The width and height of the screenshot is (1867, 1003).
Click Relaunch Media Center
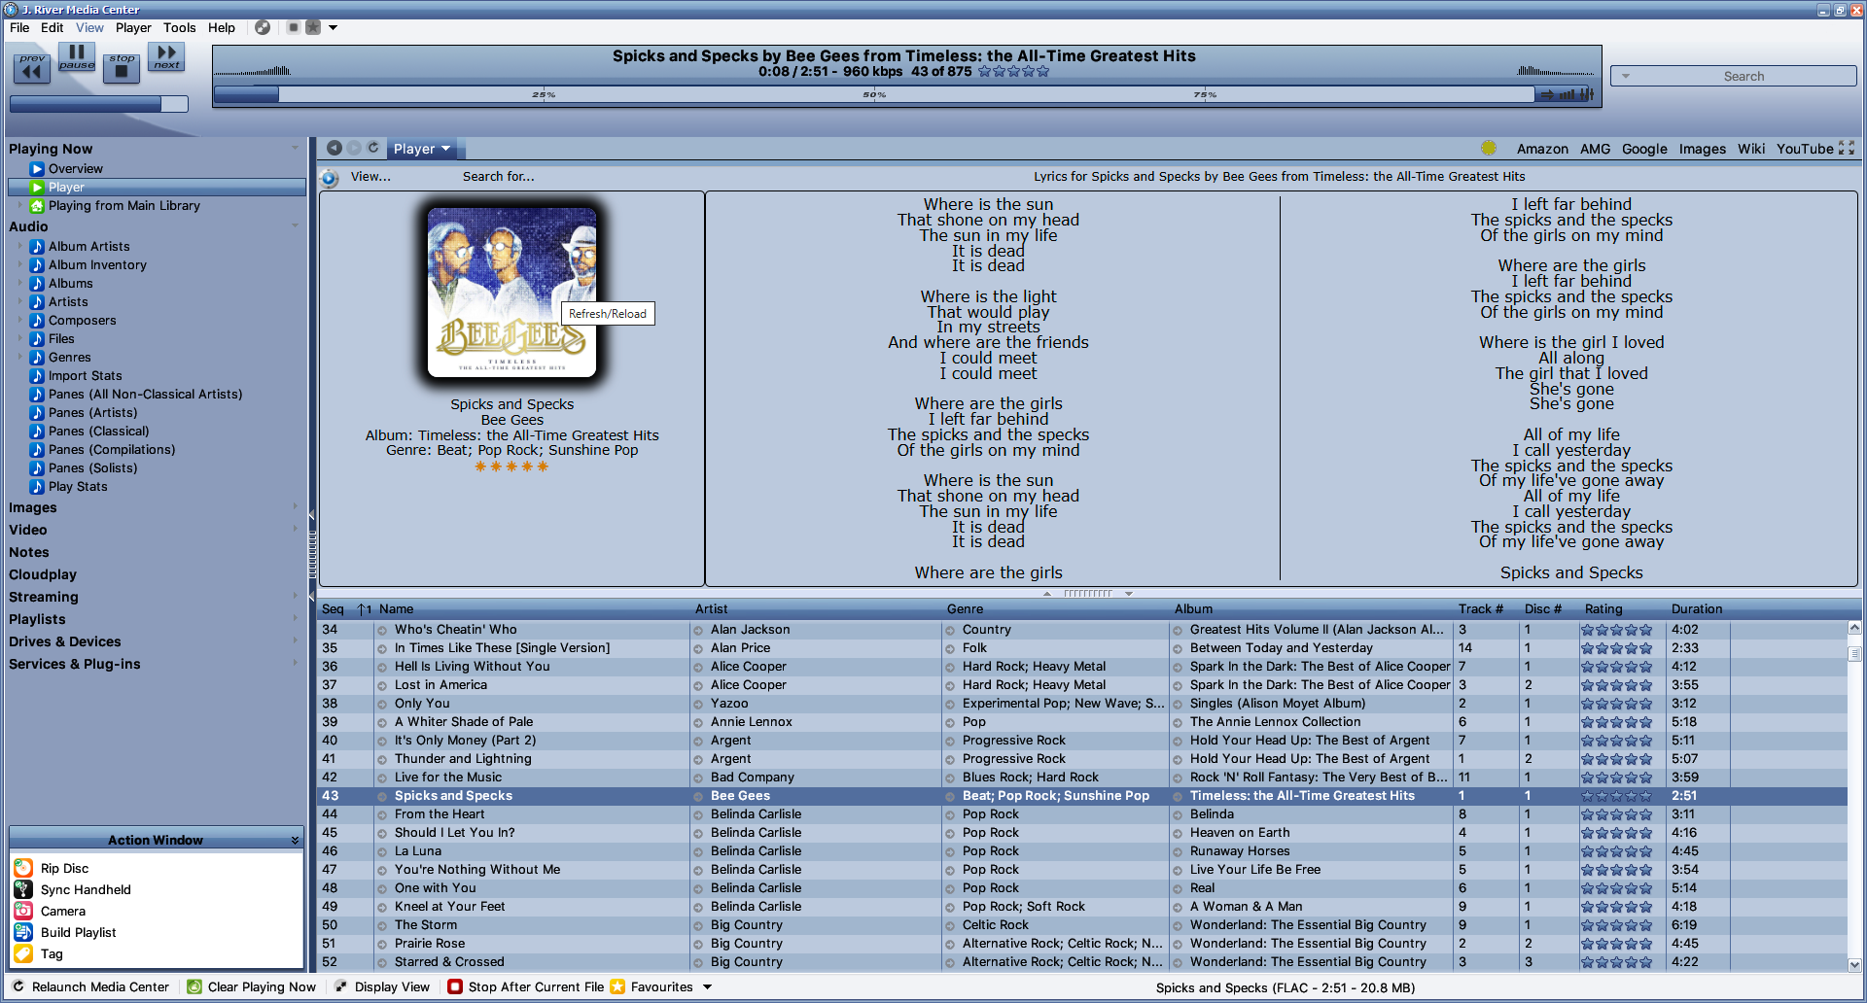click(90, 986)
